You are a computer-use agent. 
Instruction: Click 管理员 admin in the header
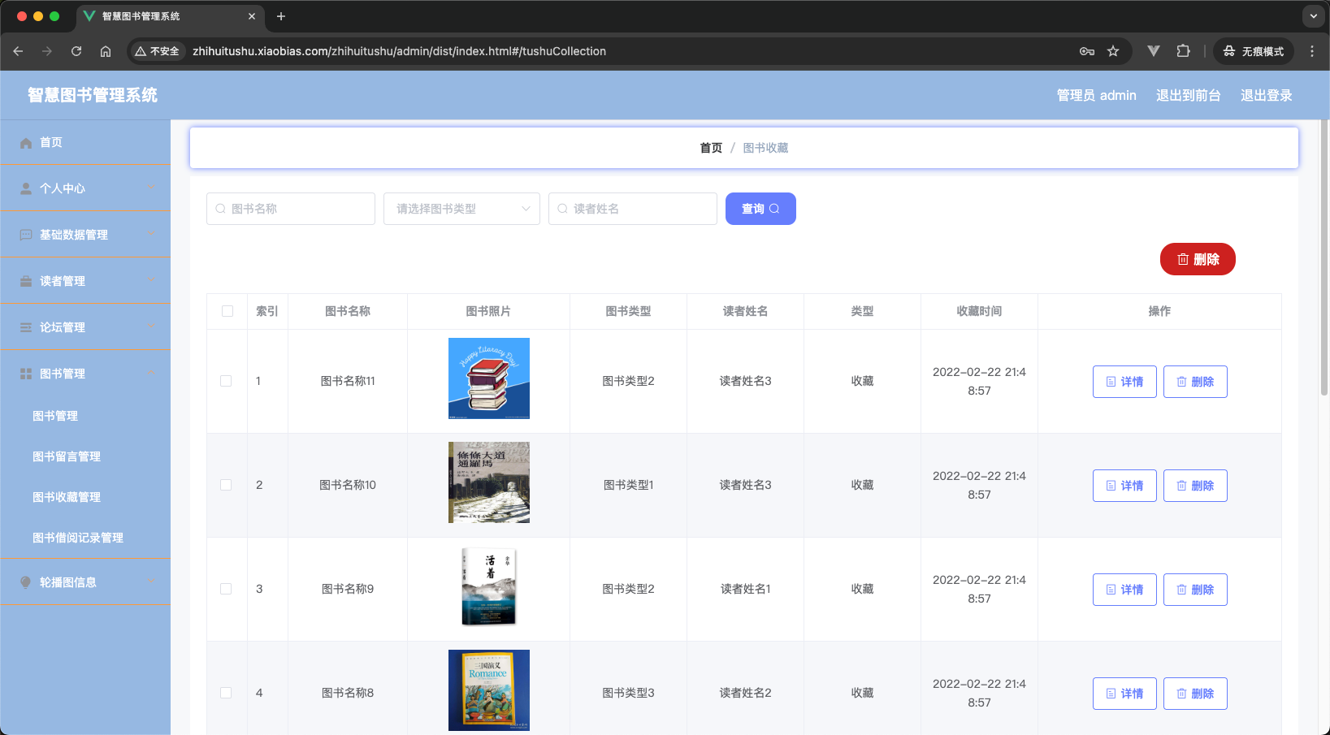tap(1096, 95)
